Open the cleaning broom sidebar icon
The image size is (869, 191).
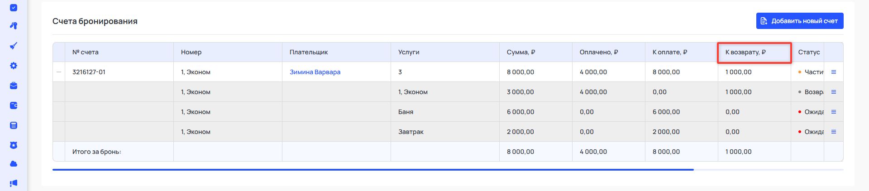point(14,46)
